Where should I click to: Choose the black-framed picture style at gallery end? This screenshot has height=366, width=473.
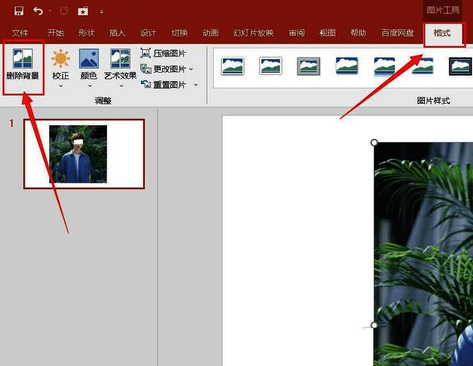(460, 66)
